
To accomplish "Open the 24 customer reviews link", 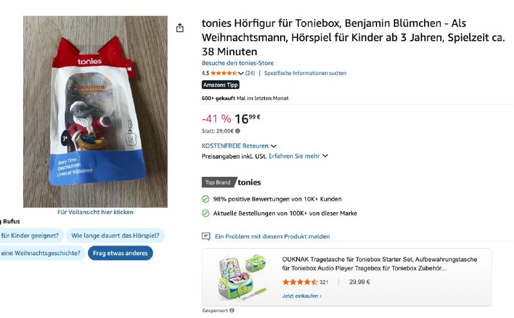I will (249, 73).
